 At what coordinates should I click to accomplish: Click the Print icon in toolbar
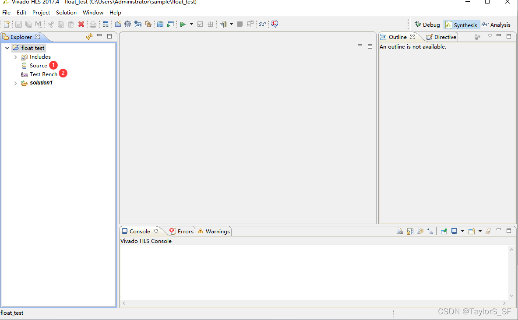(93, 24)
